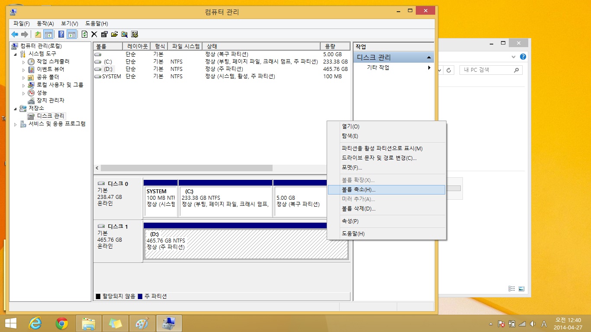Click the Action Center flag tray icon

click(x=502, y=324)
